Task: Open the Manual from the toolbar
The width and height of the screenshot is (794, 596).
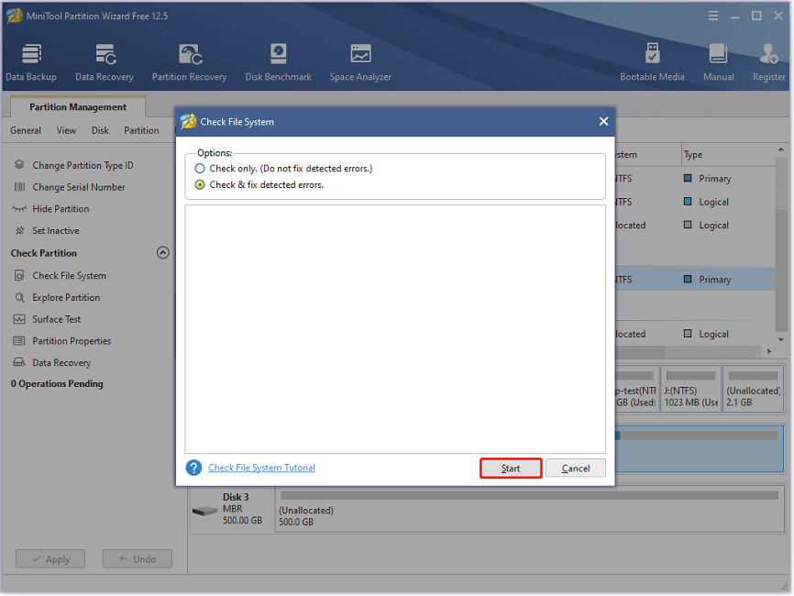Action: (719, 60)
